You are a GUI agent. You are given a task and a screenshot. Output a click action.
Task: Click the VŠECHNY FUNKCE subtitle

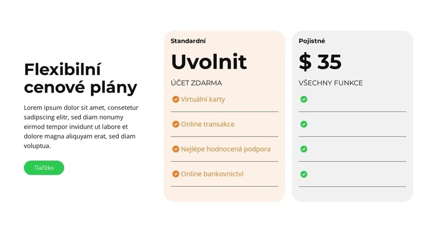pyautogui.click(x=330, y=83)
